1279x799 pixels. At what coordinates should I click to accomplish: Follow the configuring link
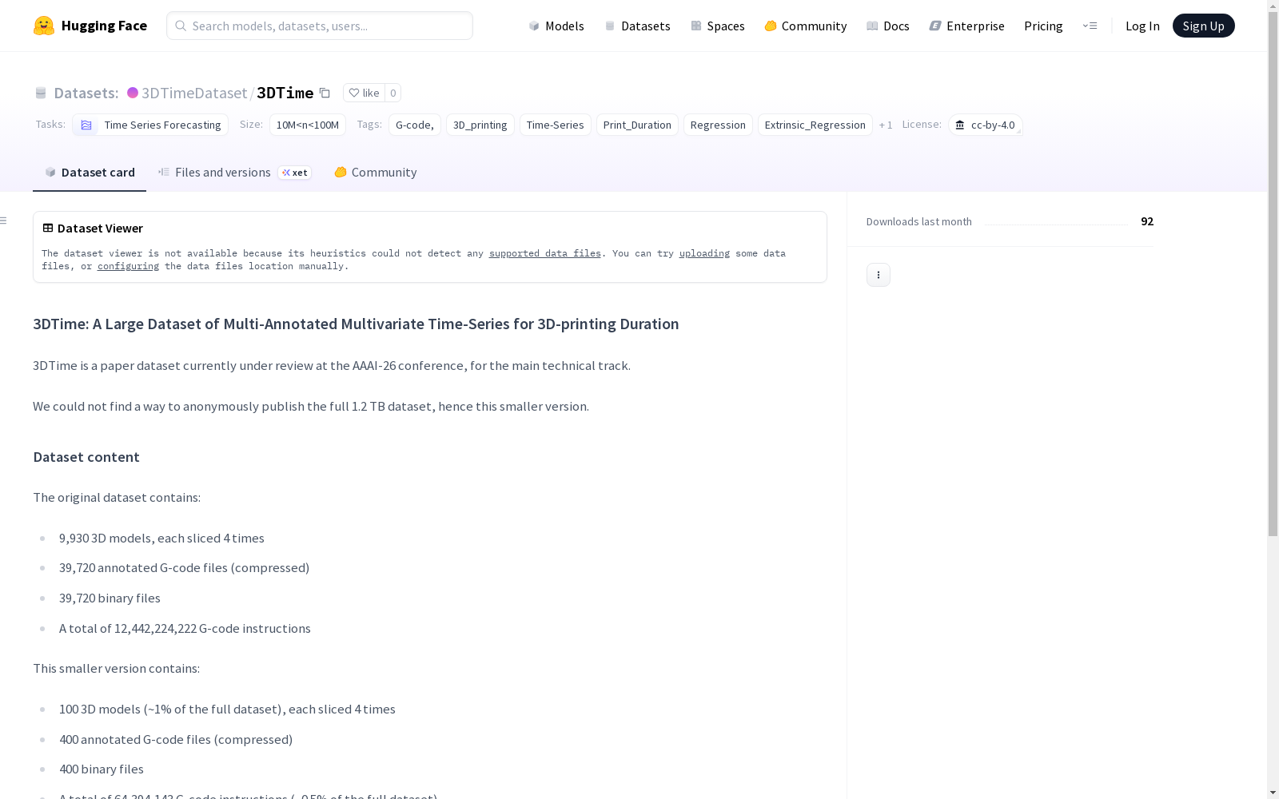point(128,266)
